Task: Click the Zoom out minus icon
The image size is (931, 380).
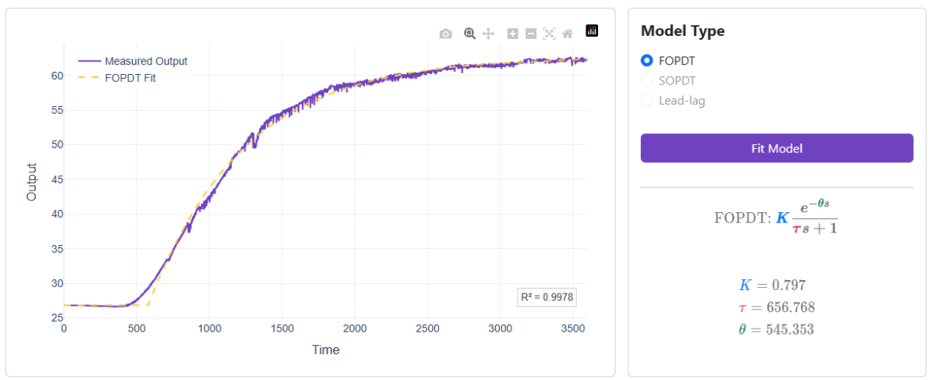Action: click(x=531, y=34)
